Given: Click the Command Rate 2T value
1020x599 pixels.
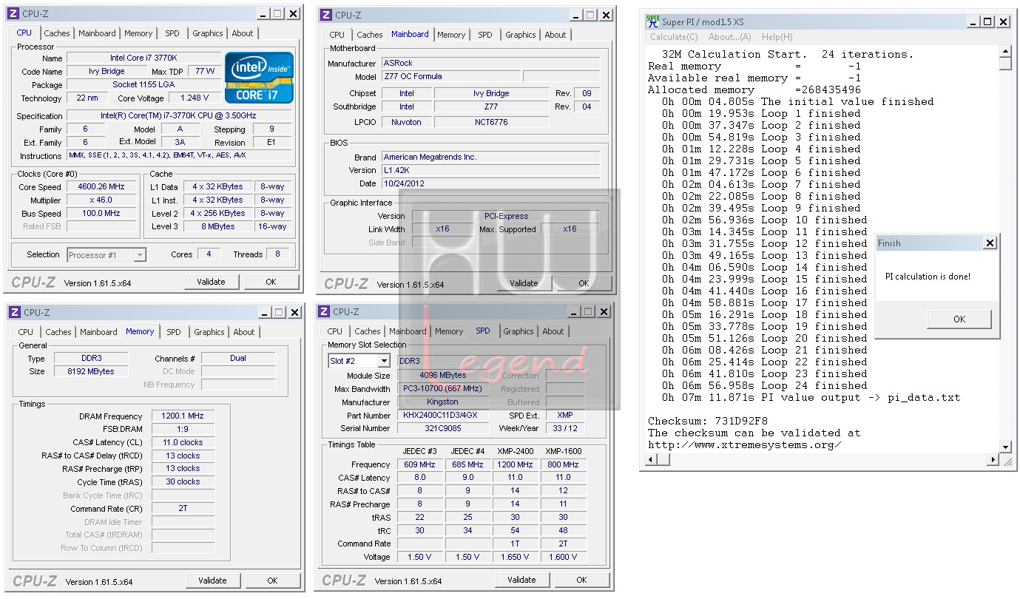Looking at the screenshot, I should coord(183,509).
